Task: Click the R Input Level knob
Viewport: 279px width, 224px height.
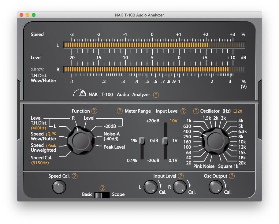Action: point(180,187)
